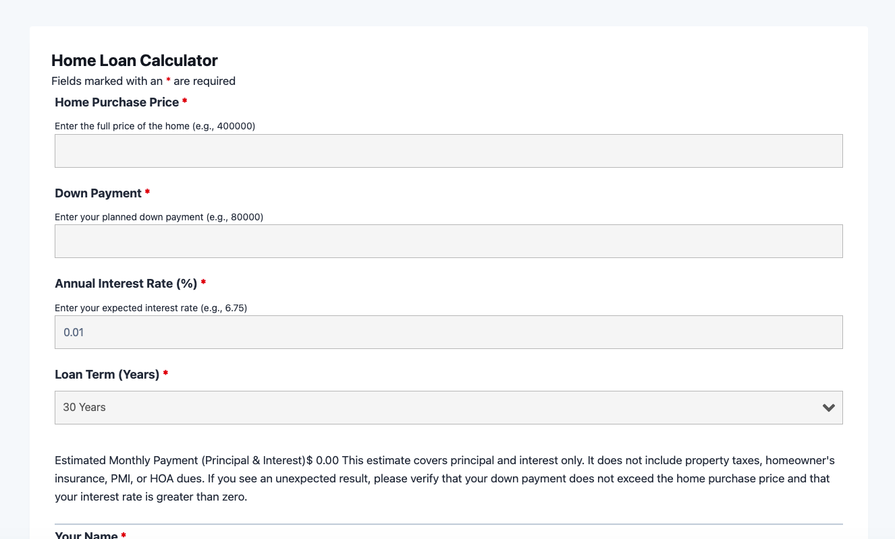The image size is (895, 539).
Task: Click the $ 0.00 estimated payment value
Action: (x=323, y=461)
